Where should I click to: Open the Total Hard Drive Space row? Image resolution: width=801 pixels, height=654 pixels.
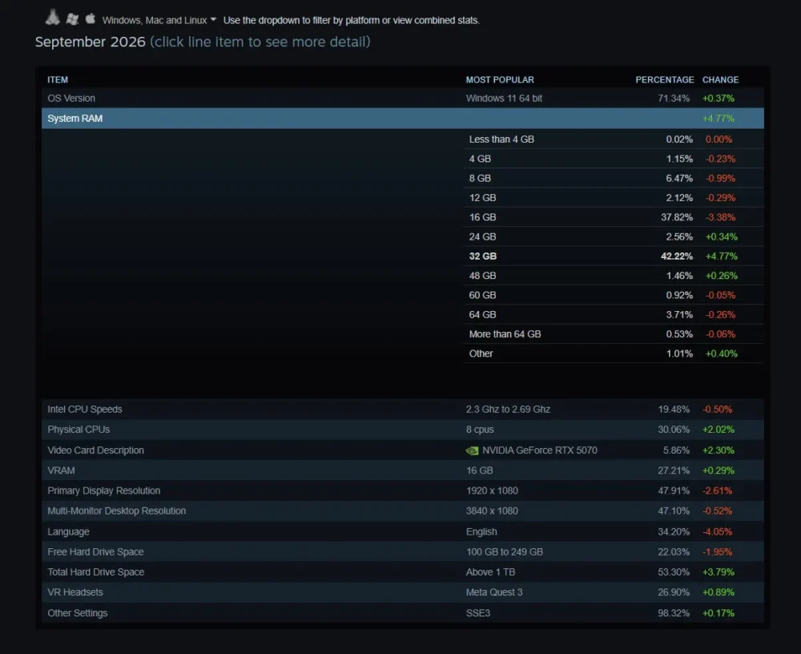pos(403,571)
